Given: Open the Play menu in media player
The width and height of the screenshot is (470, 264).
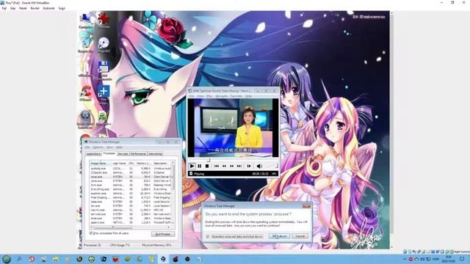Looking at the screenshot, I should [209, 96].
